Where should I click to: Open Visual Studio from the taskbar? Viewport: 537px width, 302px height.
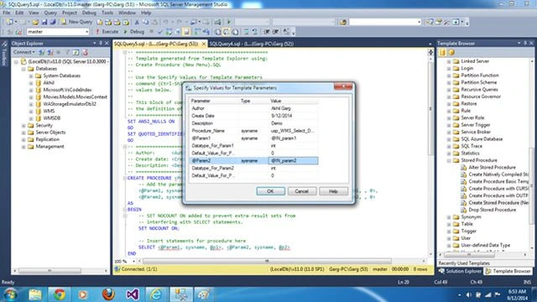click(133, 294)
